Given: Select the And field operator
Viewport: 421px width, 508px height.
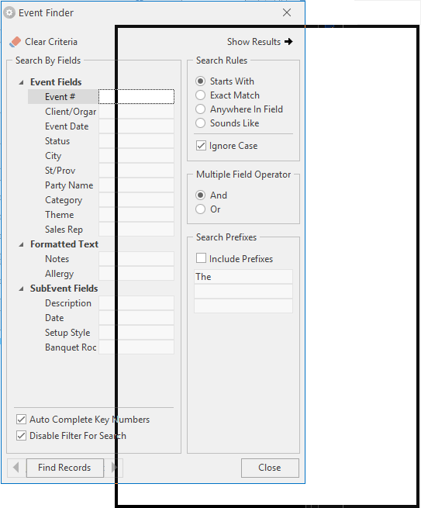Looking at the screenshot, I should coord(201,195).
